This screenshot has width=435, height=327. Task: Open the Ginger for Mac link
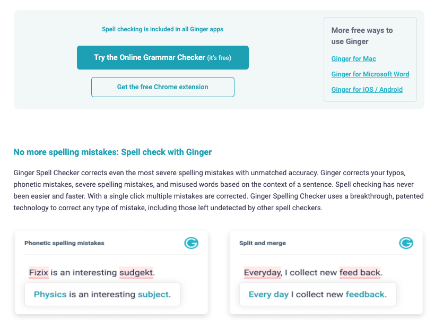pos(353,59)
